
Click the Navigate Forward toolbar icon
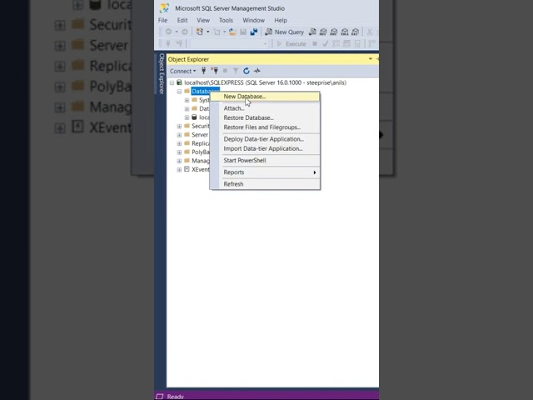click(x=184, y=32)
